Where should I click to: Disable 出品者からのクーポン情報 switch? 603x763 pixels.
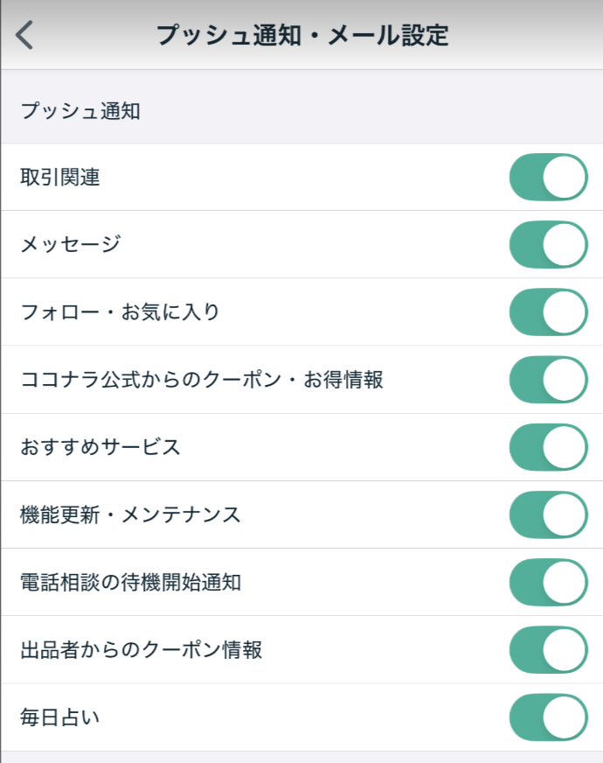[548, 649]
